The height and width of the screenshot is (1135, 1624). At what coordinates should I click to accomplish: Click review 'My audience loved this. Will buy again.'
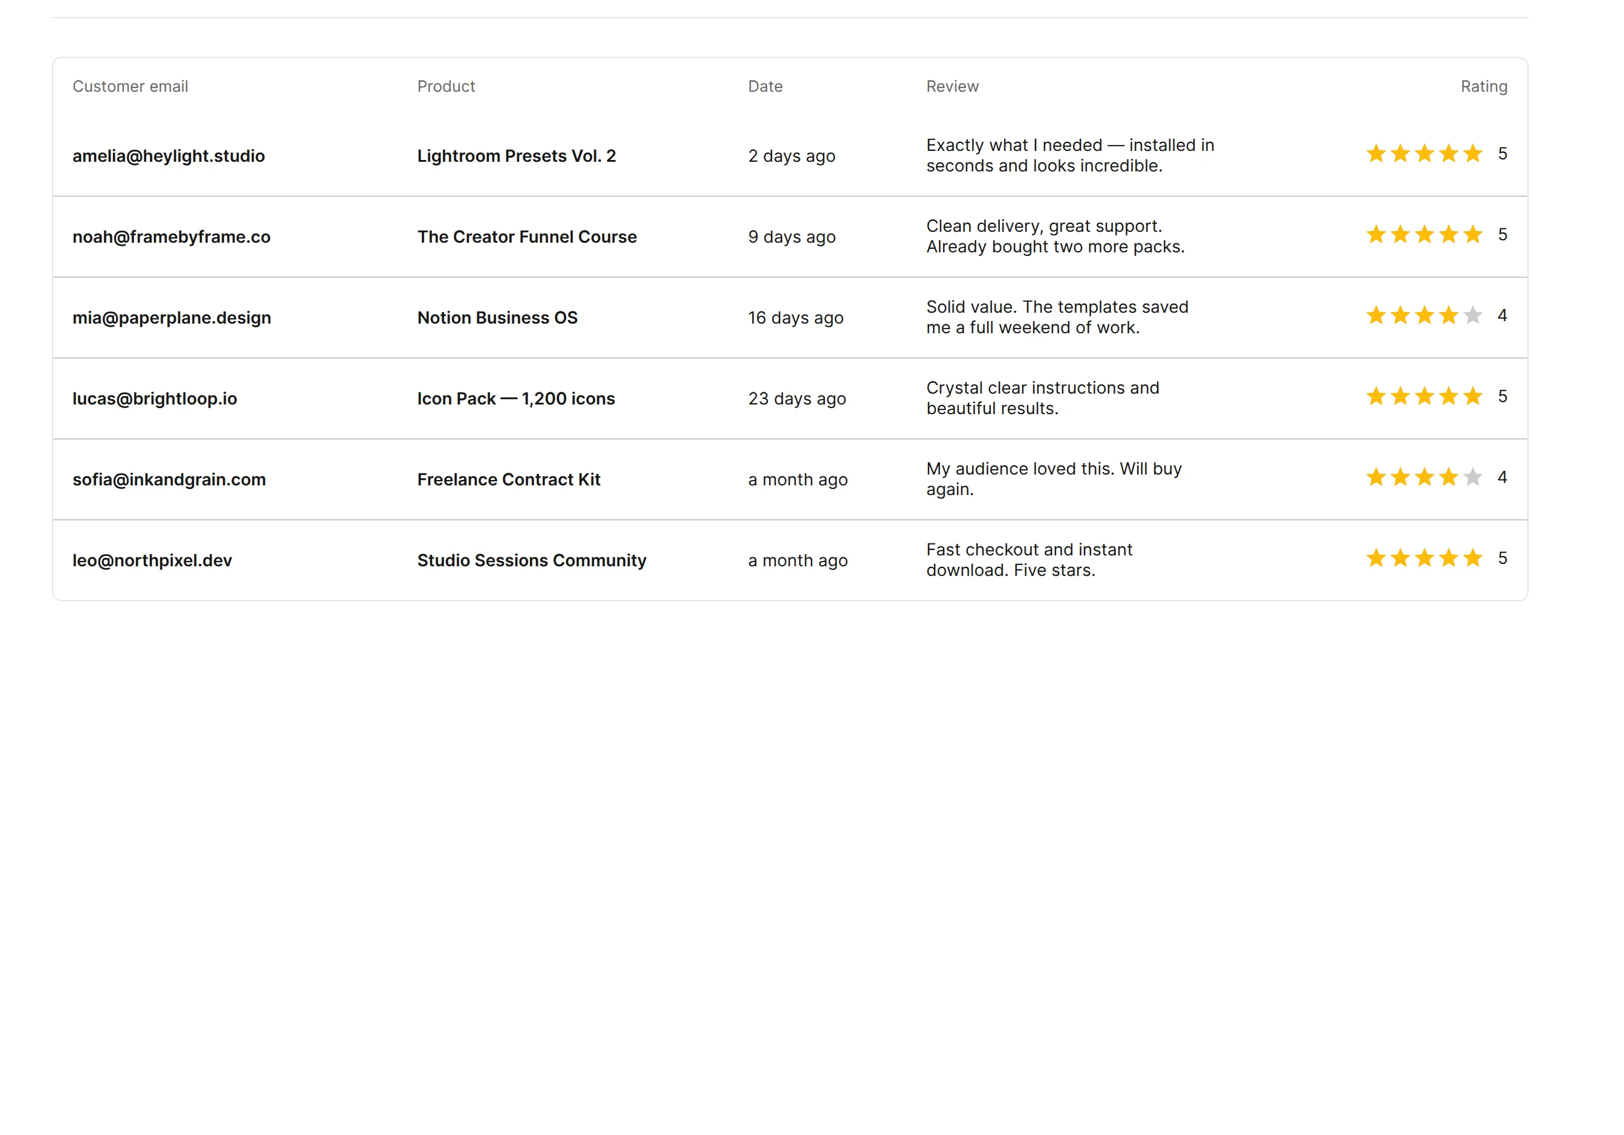(x=1054, y=479)
